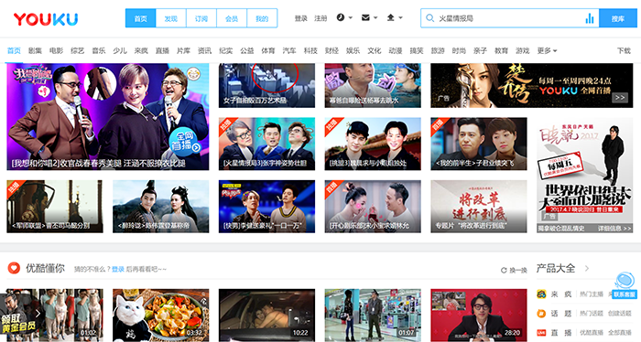Click the 优酷直播 link
Image resolution: width=641 pixels, height=342 pixels.
pos(592,333)
